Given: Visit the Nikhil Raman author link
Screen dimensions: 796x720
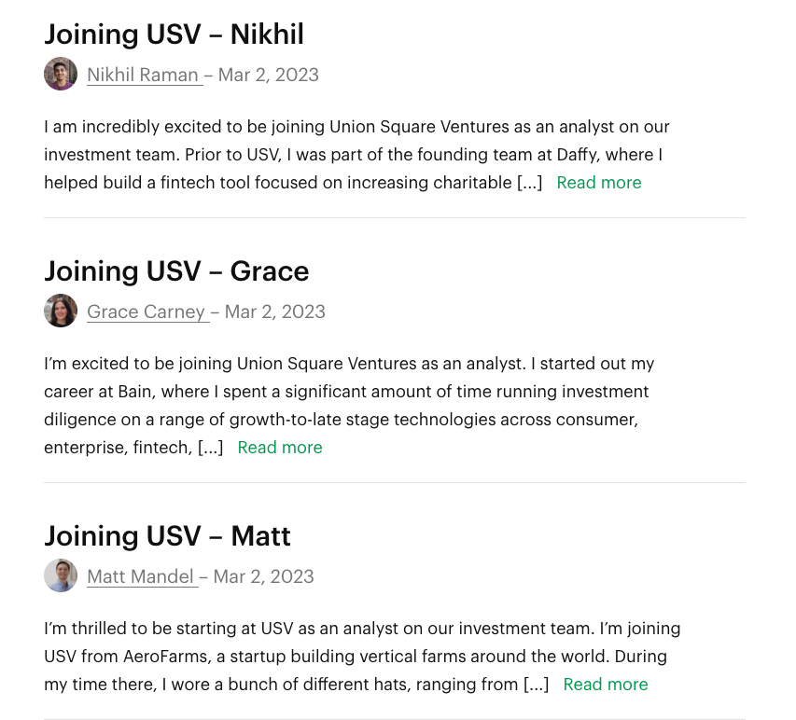Looking at the screenshot, I should tap(145, 76).
